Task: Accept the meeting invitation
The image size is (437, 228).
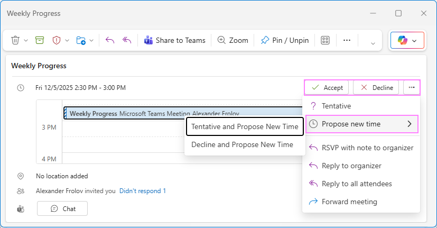Action: tap(327, 88)
